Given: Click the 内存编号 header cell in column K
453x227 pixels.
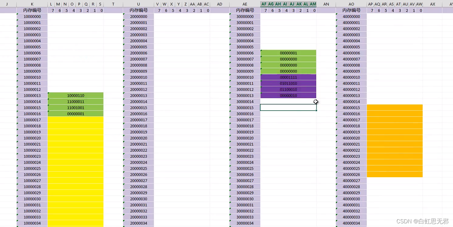Looking at the screenshot, I should point(32,10).
